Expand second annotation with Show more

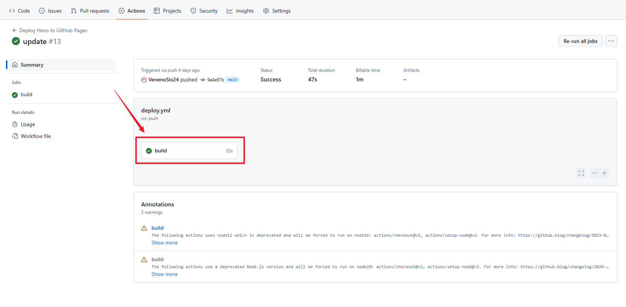(164, 274)
